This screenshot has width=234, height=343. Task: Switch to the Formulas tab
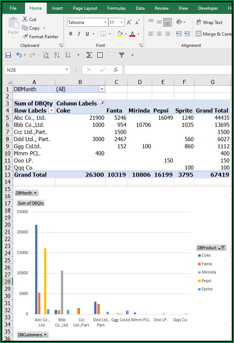tap(116, 8)
